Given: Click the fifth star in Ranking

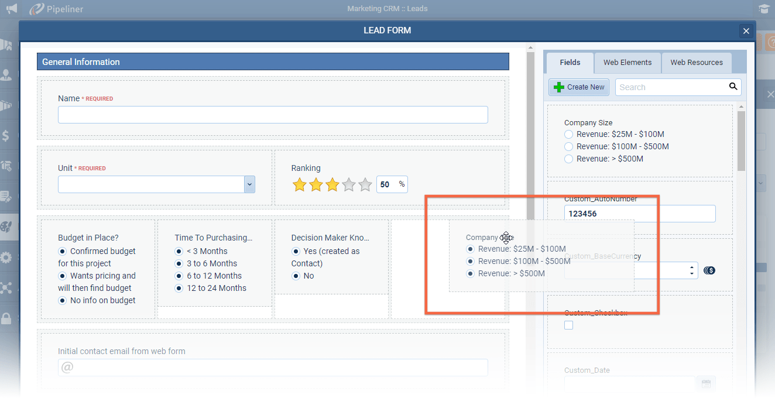Looking at the screenshot, I should pyautogui.click(x=365, y=185).
